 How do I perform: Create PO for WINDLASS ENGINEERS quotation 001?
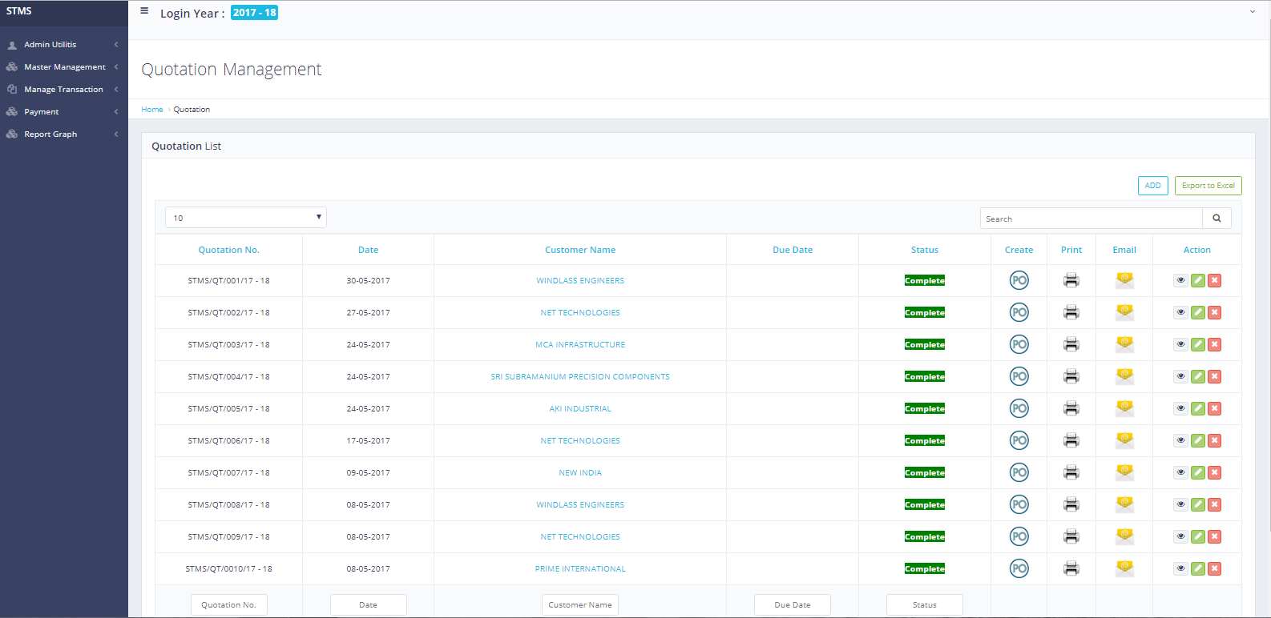[1019, 280]
